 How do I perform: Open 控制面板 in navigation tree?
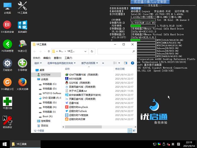[x=44, y=121]
